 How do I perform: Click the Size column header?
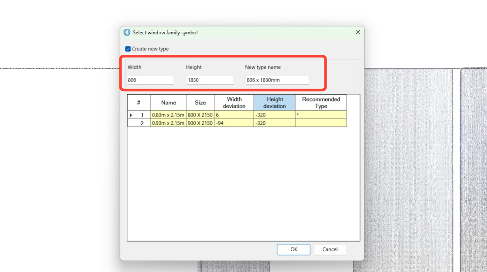point(200,103)
